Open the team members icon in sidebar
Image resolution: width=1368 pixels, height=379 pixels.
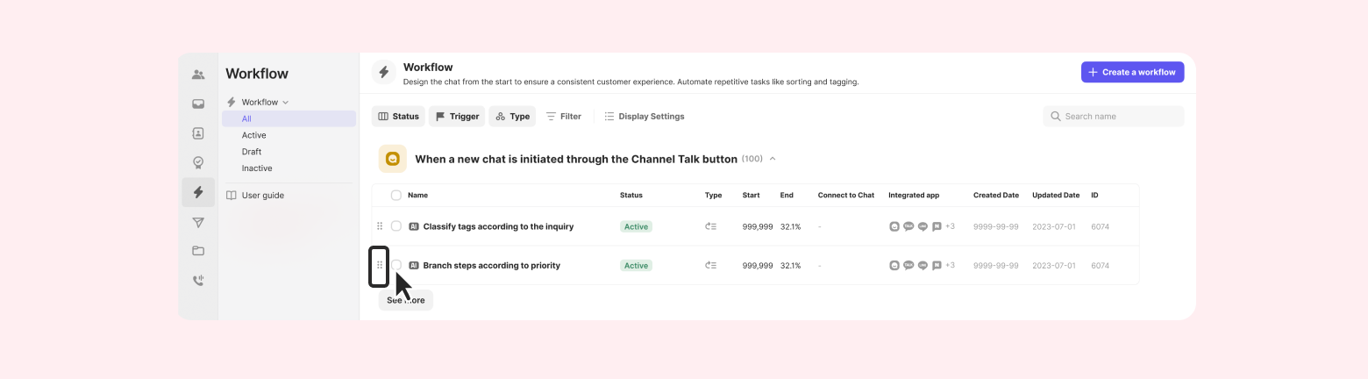(198, 75)
